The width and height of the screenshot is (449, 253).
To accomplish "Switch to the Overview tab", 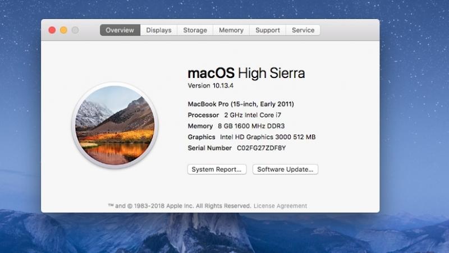I will (120, 30).
